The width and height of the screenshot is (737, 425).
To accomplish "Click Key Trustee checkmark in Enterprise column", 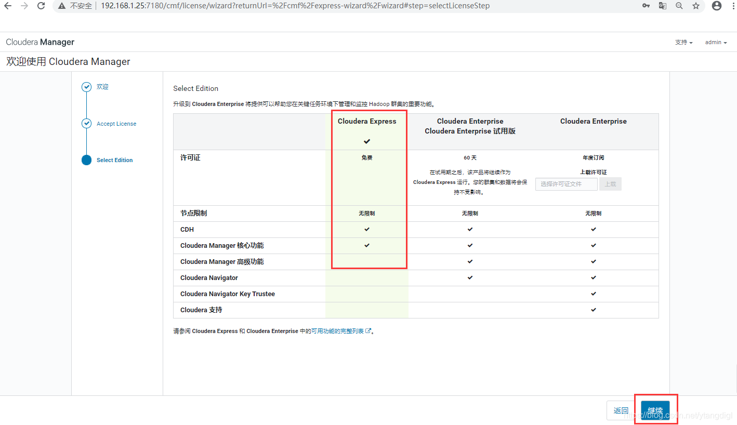I will [593, 294].
